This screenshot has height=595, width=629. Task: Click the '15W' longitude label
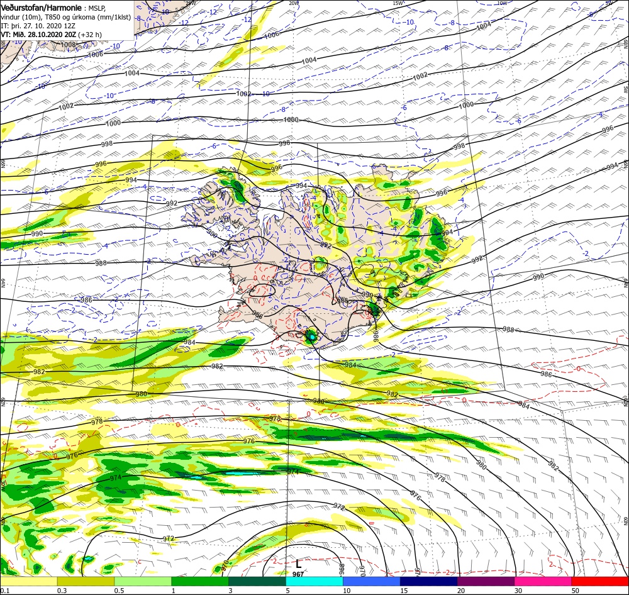coord(398,3)
